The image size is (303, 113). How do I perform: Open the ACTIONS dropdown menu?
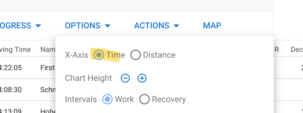point(157,25)
